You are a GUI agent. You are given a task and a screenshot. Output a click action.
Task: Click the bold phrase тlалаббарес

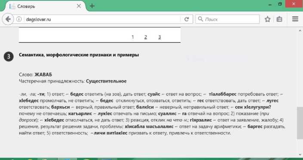coord(223,94)
